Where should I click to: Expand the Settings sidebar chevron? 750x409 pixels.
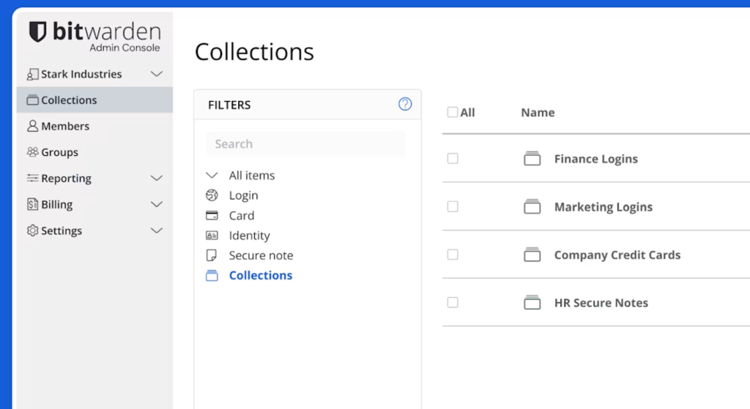[157, 230]
